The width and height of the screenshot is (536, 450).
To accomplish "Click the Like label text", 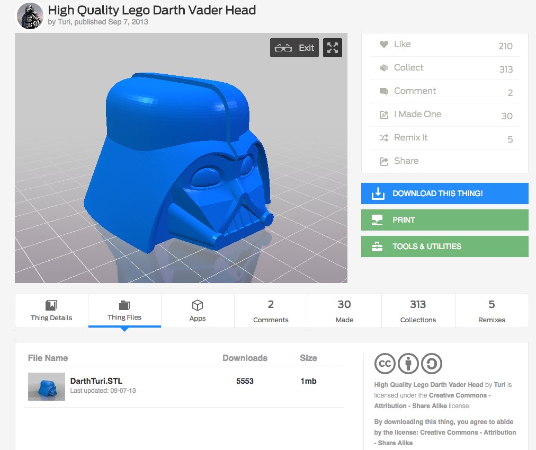I will point(403,44).
